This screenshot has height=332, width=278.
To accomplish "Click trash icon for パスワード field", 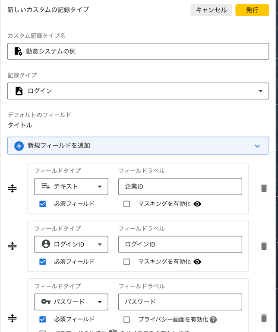I will [264, 318].
